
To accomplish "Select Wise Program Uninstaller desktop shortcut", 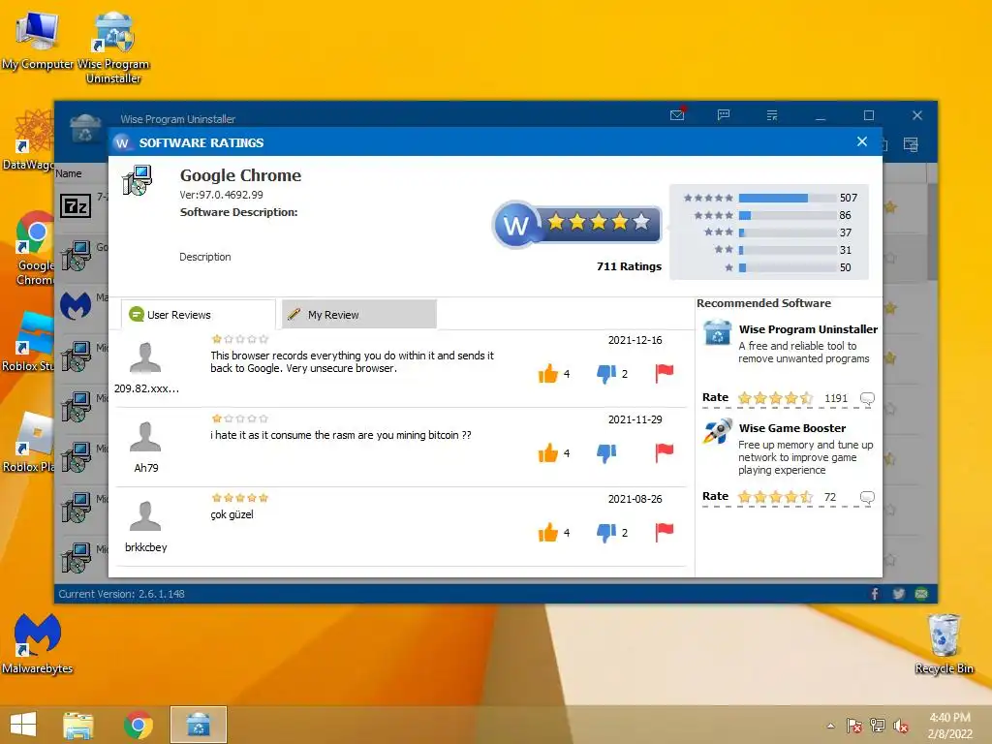I will pyautogui.click(x=113, y=47).
